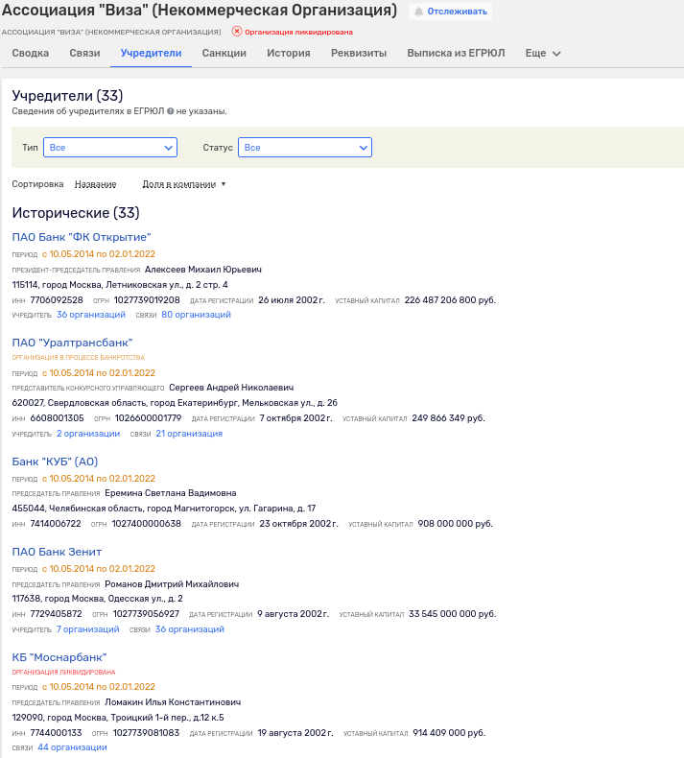This screenshot has height=758, width=684.
Task: Click the bell icon in Отслеживать button
Action: tap(419, 12)
